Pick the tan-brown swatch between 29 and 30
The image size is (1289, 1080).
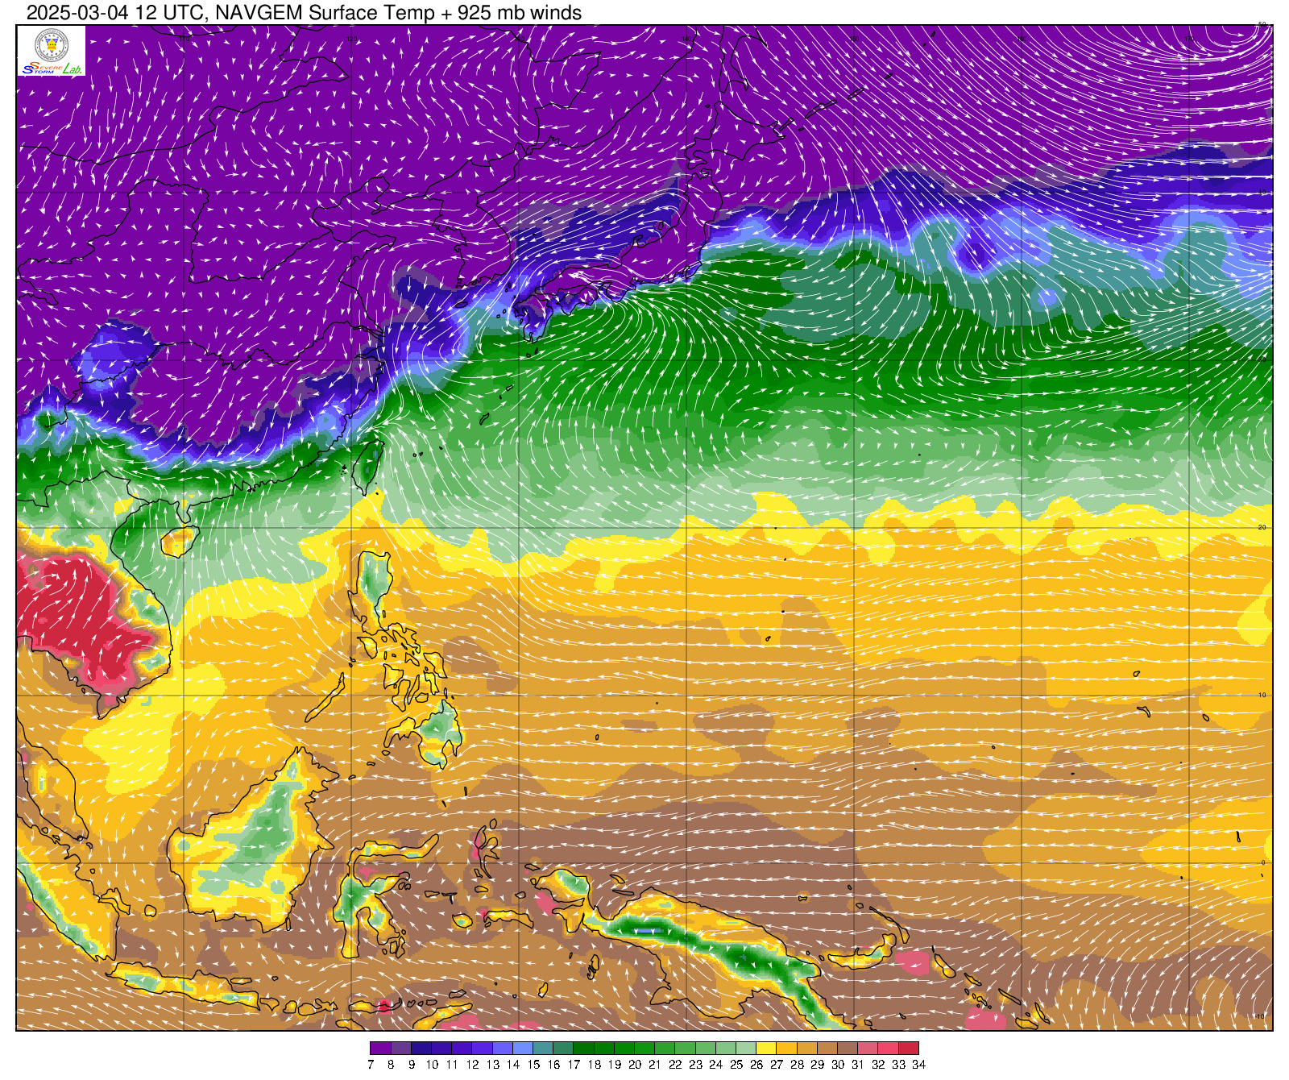pos(827,1048)
